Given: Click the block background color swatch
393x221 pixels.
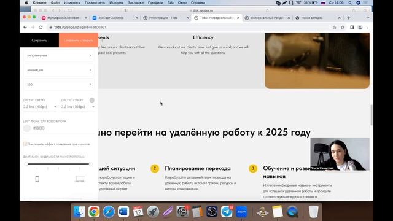Looking at the screenshot, I should [x=27, y=128].
